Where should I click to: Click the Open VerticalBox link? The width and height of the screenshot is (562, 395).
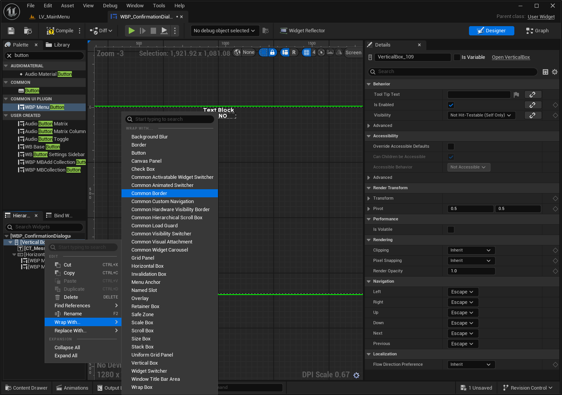click(510, 57)
